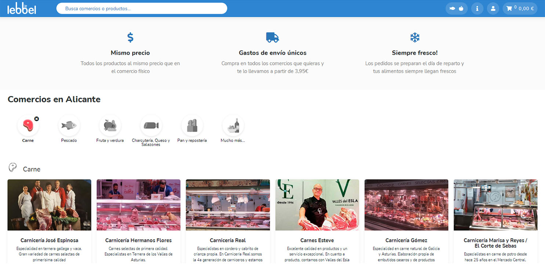Screen dimensions: 545x275
Task: Click the Fruta y verdura label
Action: pos(110,140)
